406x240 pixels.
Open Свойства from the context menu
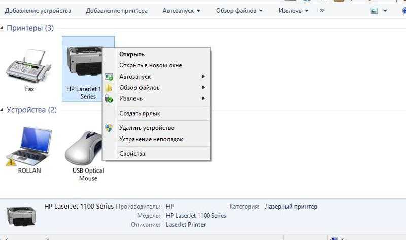coord(156,154)
